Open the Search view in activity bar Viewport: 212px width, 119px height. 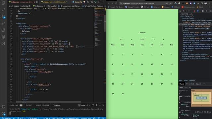point(3,10)
